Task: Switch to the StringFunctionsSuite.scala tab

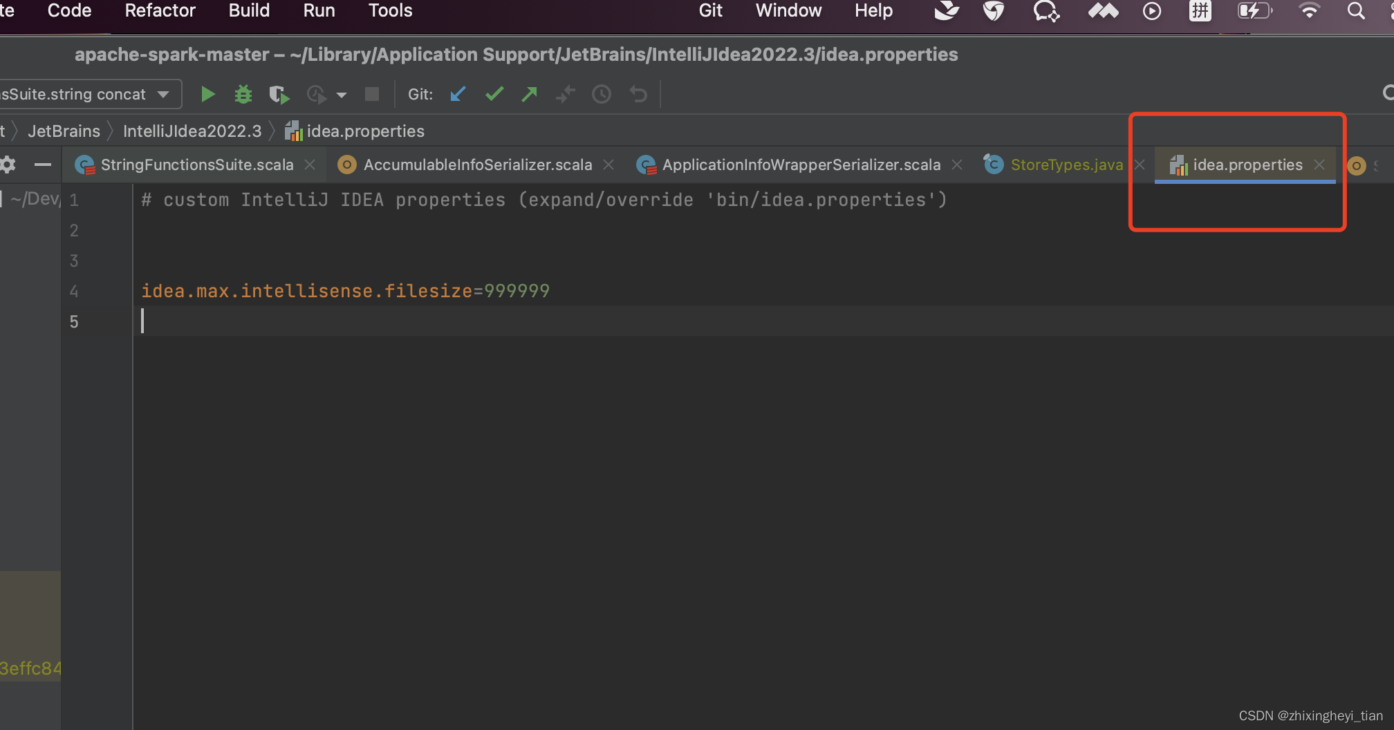Action: coord(196,165)
